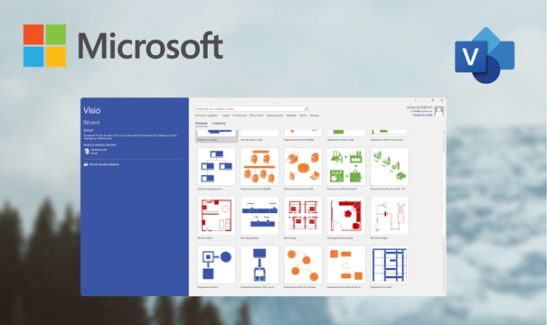Open the blue timeline template thumbnail
Viewport: 547px width, 325px height.
[x=259, y=216]
